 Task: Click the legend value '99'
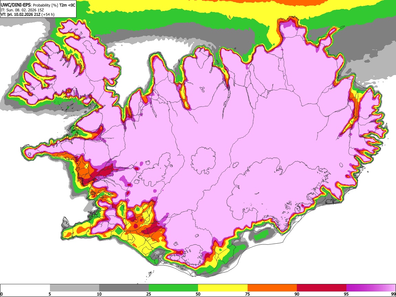[393, 294]
